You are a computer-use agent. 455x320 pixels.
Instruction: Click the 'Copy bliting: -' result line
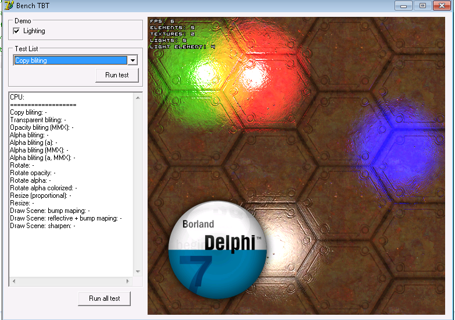coord(28,112)
